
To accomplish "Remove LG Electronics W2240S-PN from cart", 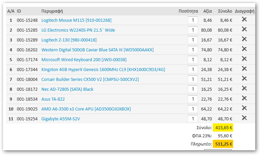I will 244,29.
